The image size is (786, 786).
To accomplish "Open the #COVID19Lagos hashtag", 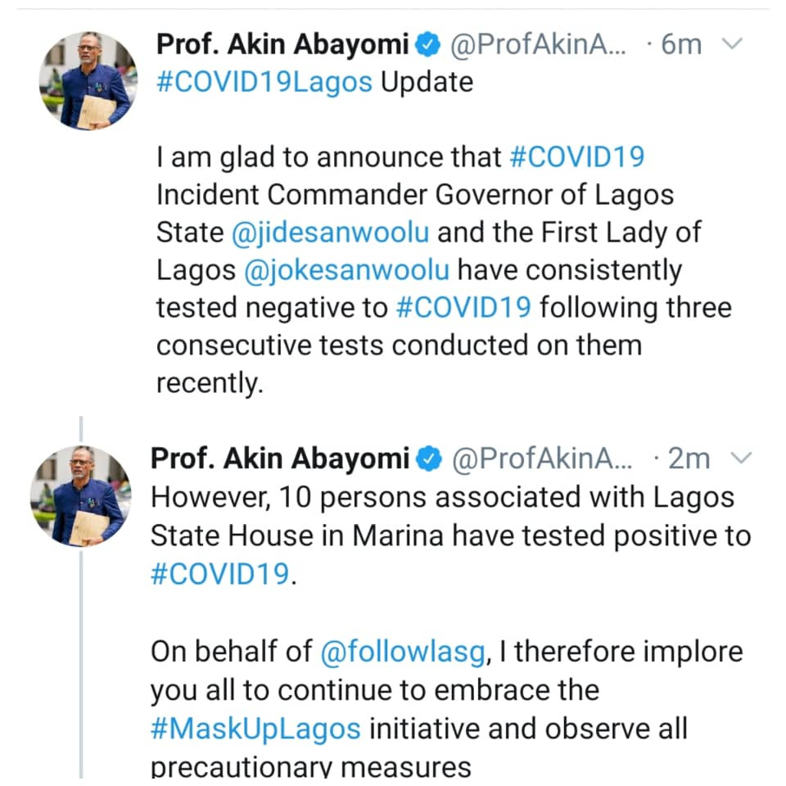I will pyautogui.click(x=264, y=83).
